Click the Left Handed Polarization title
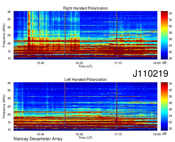 (85, 79)
